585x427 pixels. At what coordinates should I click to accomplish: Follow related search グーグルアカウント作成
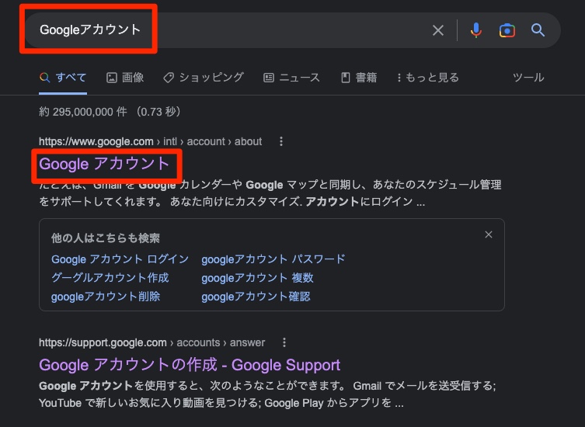110,278
